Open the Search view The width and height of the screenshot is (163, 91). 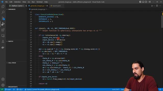coord(3,12)
